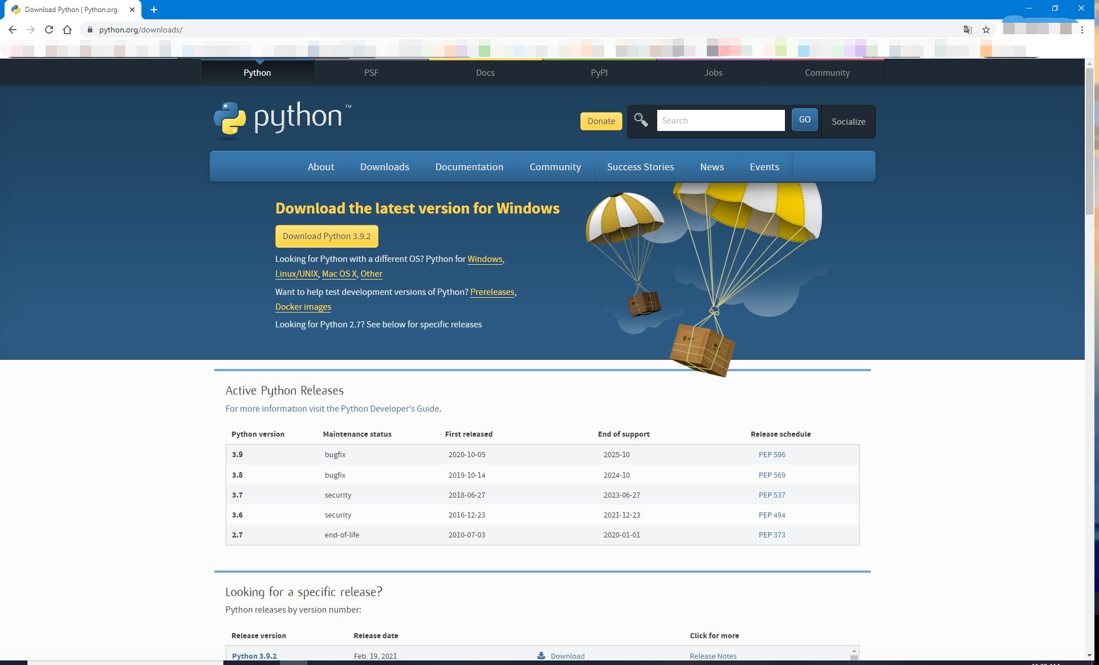Screen dimensions: 1099x665
Task: Click the Python logo
Action: pyautogui.click(x=282, y=120)
